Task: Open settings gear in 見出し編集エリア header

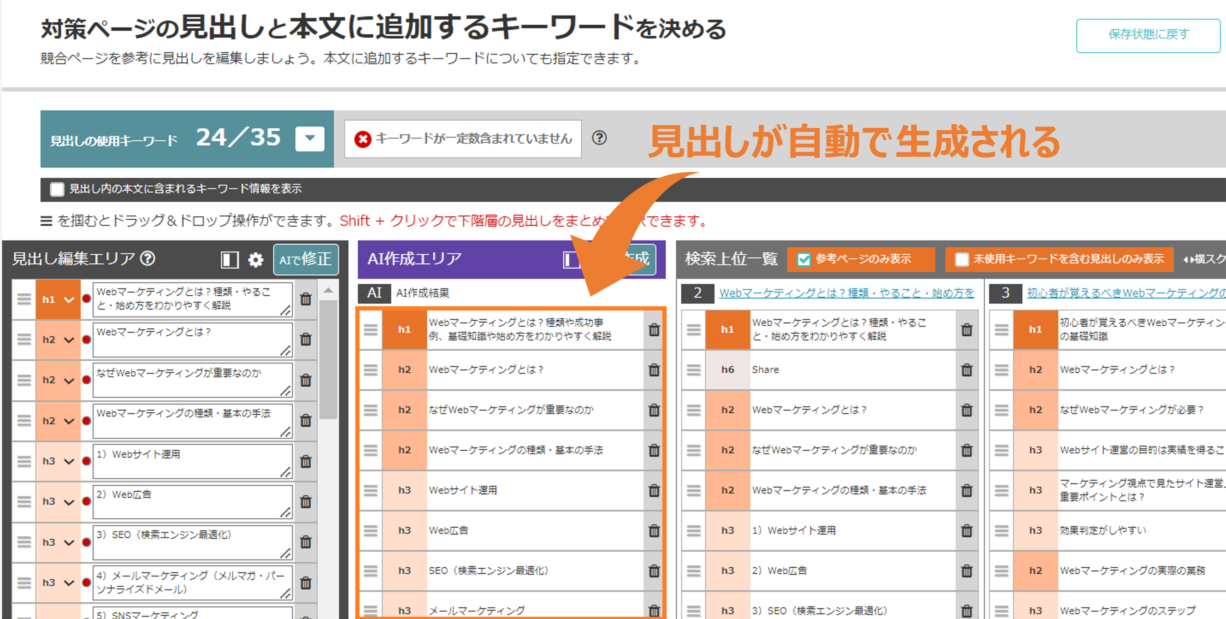Action: (x=256, y=260)
